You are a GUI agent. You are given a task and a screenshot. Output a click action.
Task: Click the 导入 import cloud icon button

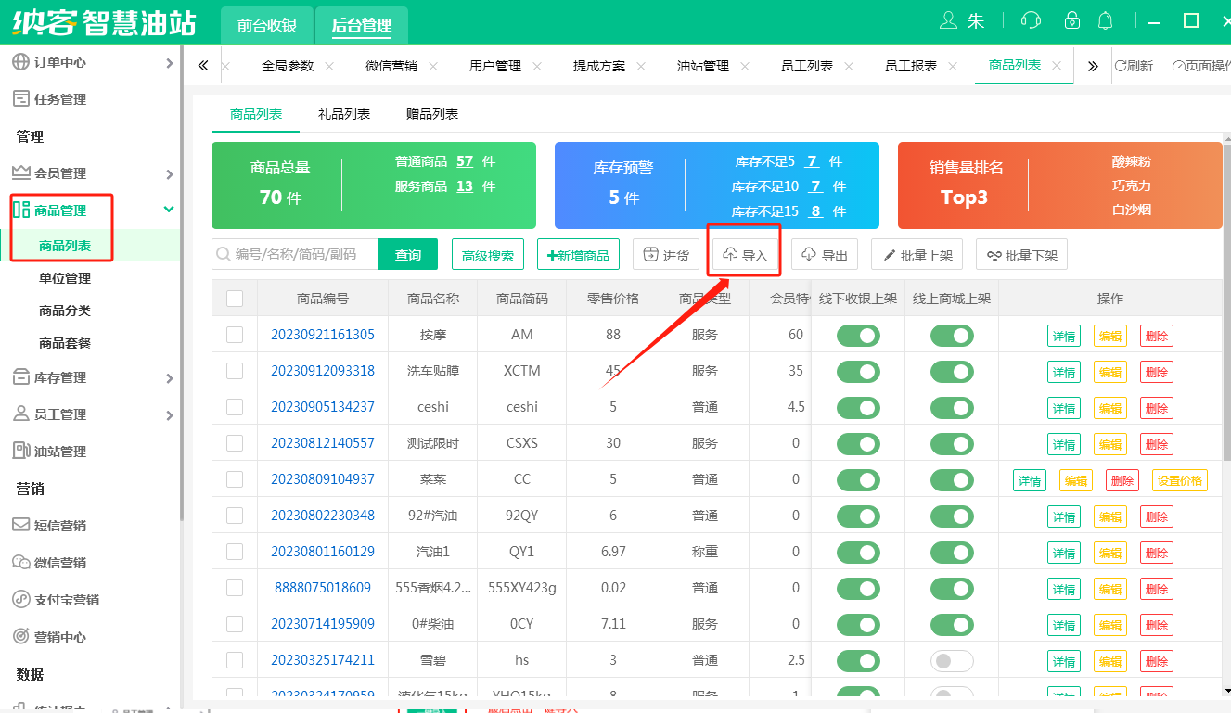(746, 255)
